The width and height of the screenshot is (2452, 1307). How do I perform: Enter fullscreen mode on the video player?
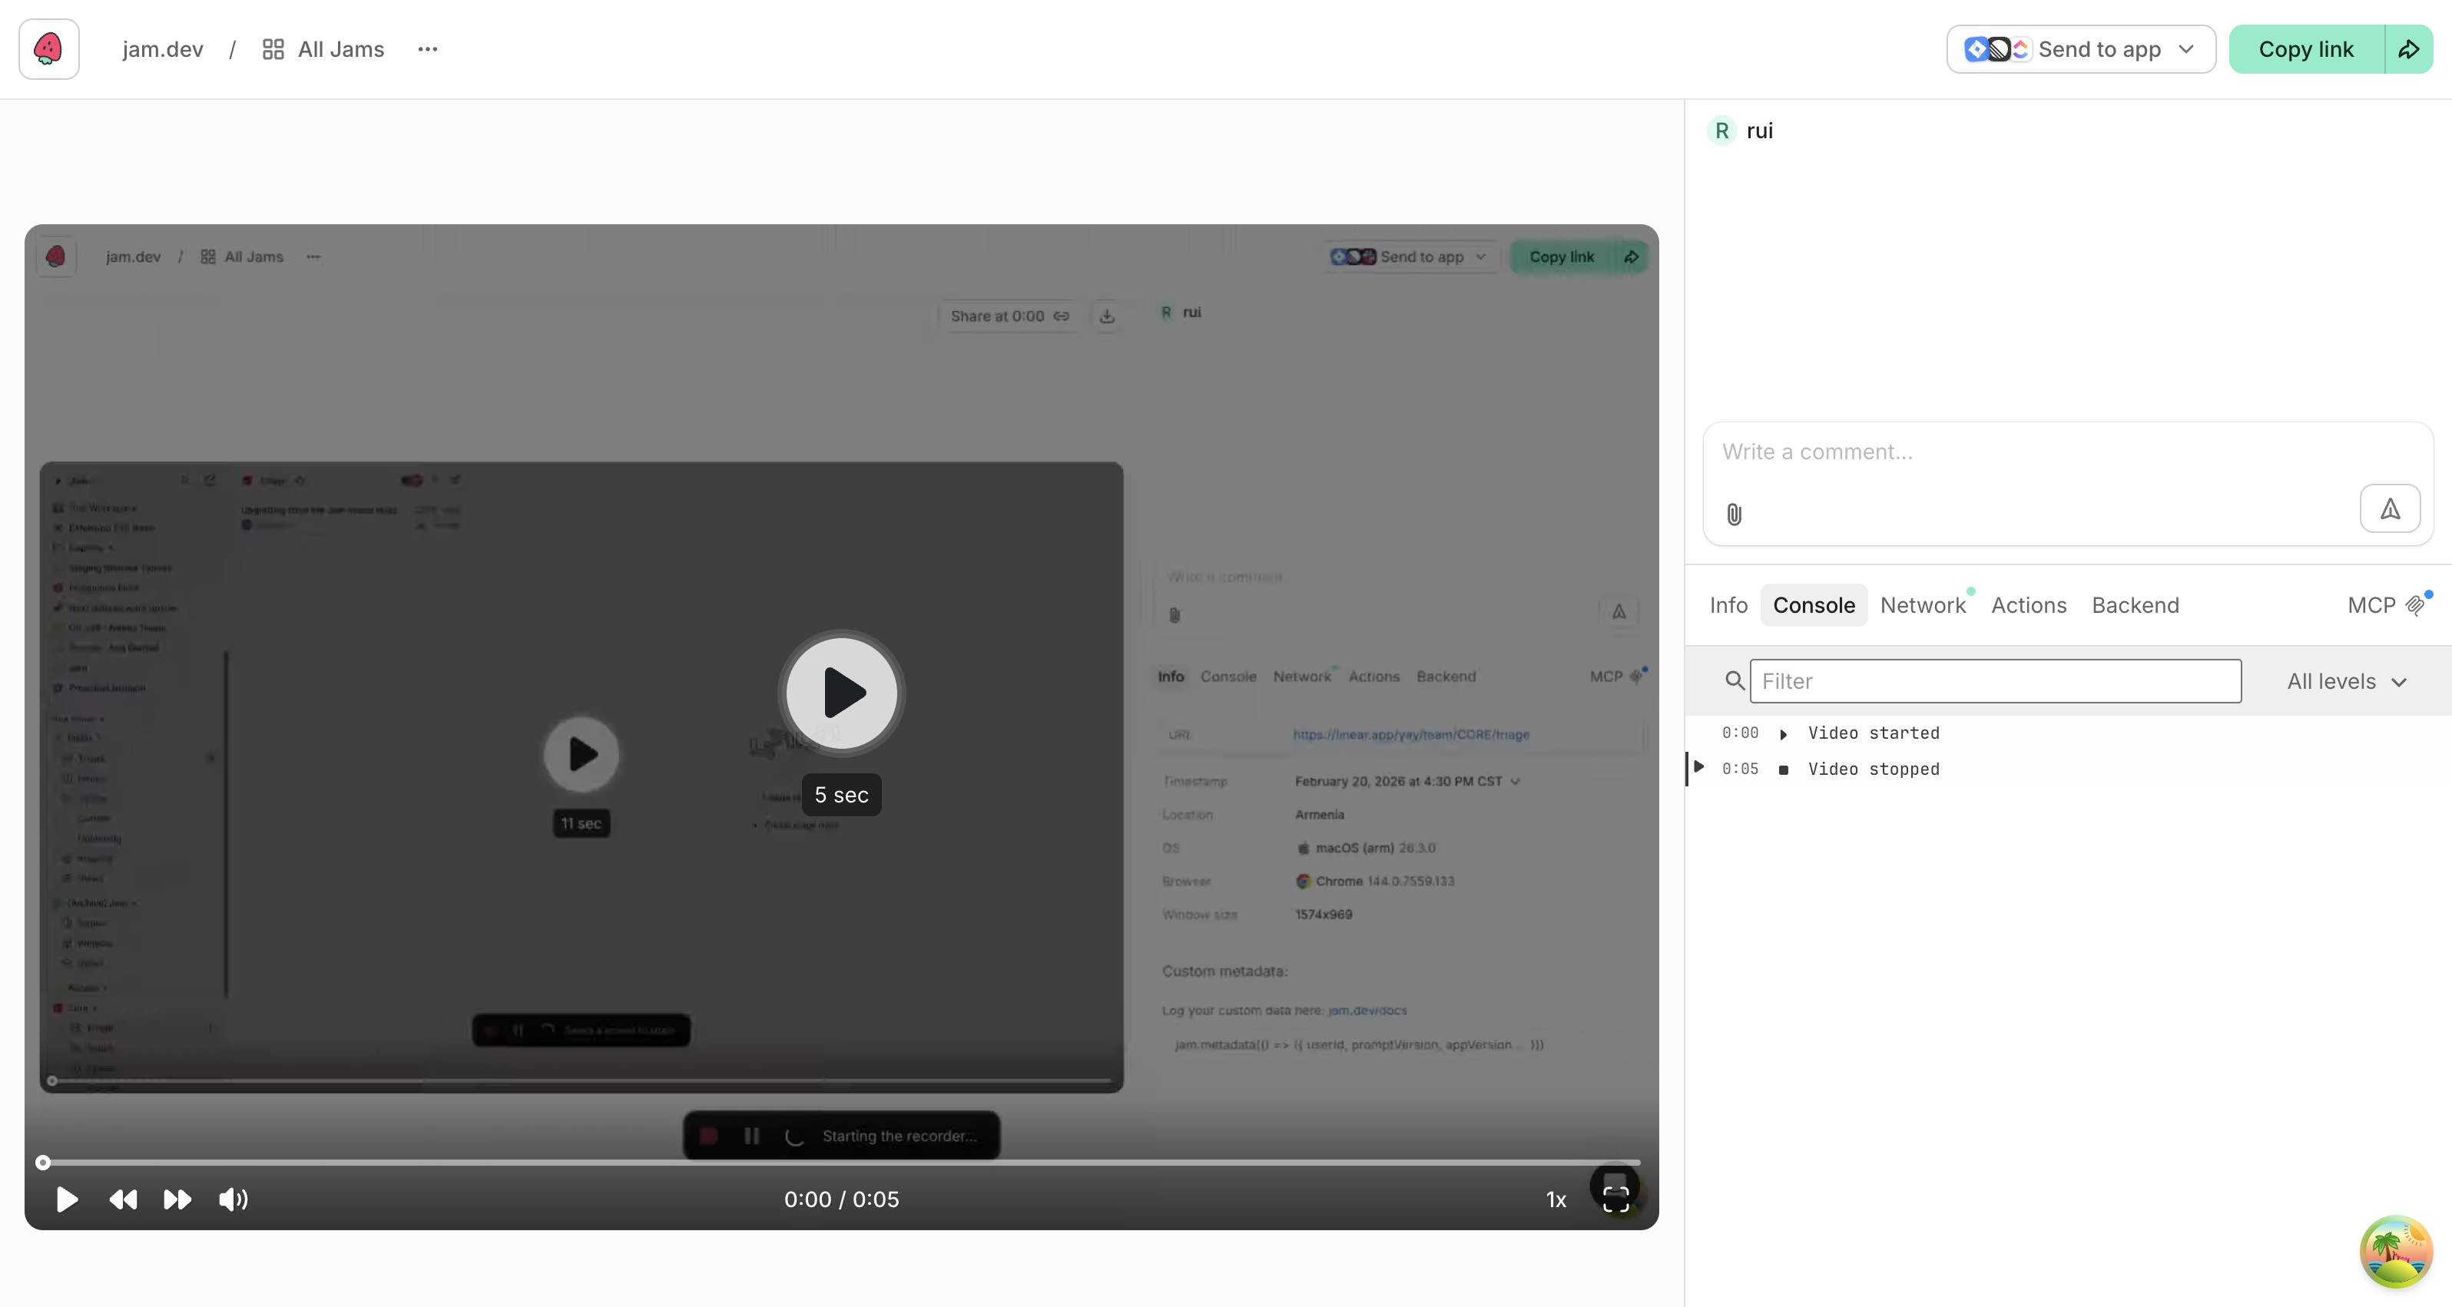point(1615,1199)
